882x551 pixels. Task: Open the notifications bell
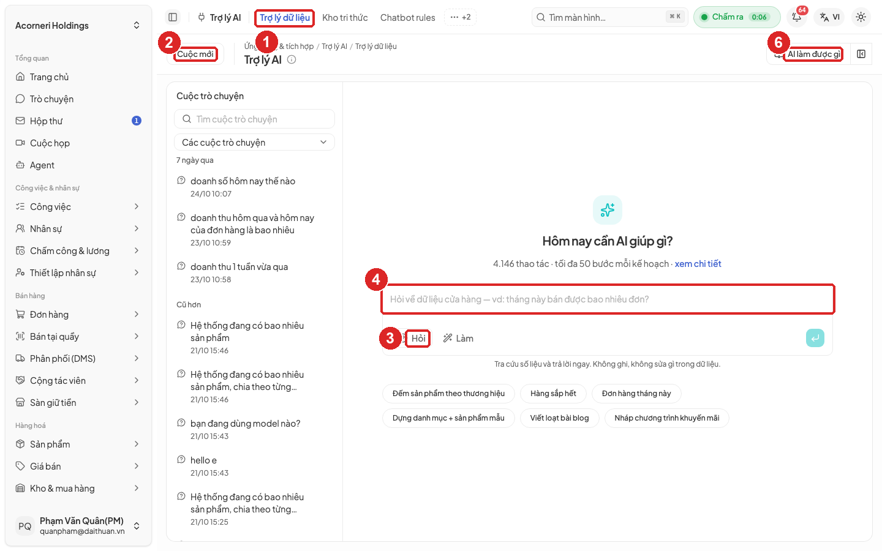coord(797,17)
